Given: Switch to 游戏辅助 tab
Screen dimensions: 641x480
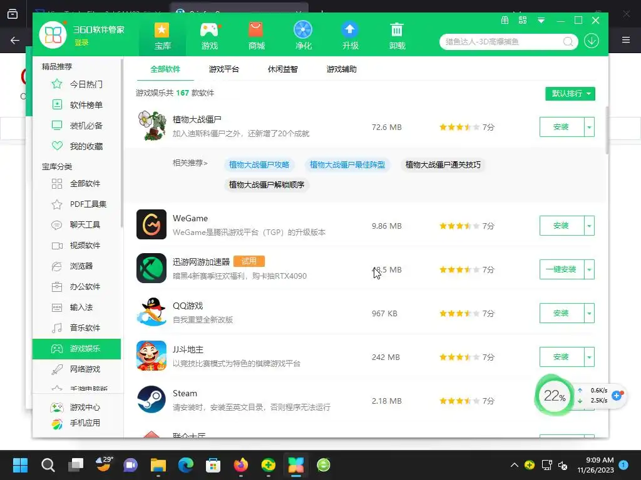Looking at the screenshot, I should pos(341,69).
